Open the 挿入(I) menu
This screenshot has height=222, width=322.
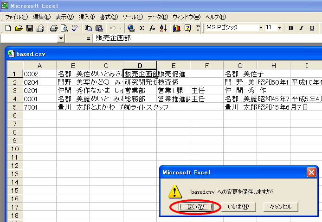click(87, 17)
